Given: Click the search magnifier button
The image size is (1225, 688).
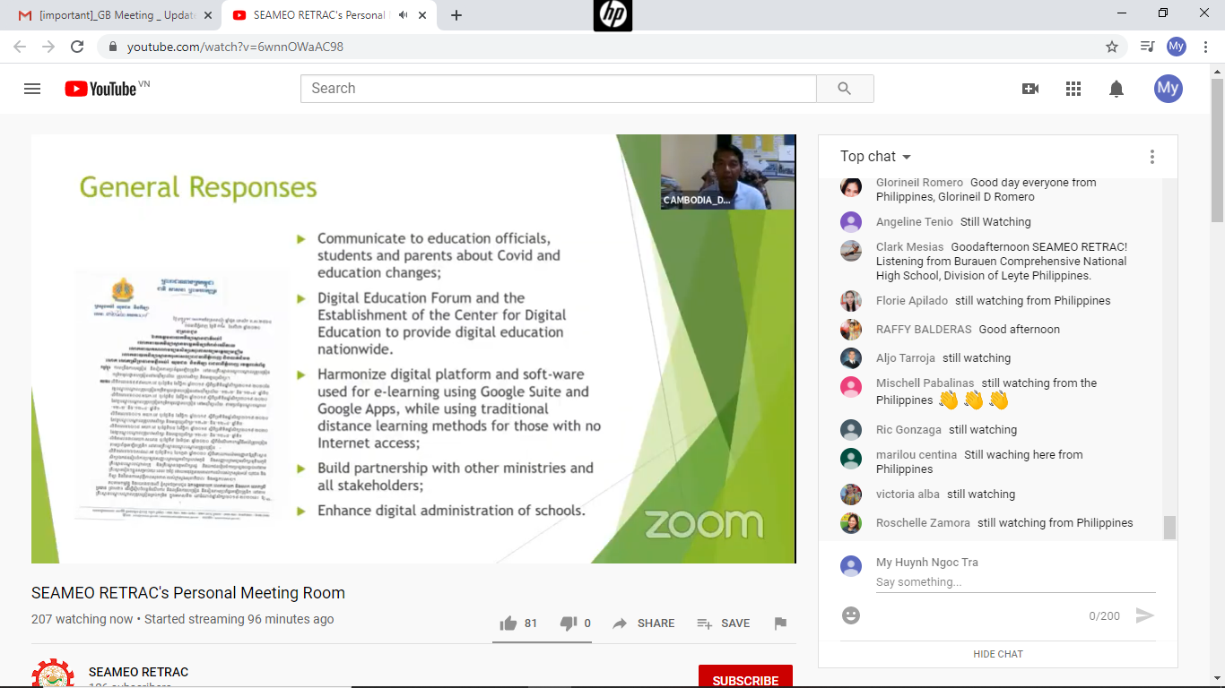Looking at the screenshot, I should (845, 89).
